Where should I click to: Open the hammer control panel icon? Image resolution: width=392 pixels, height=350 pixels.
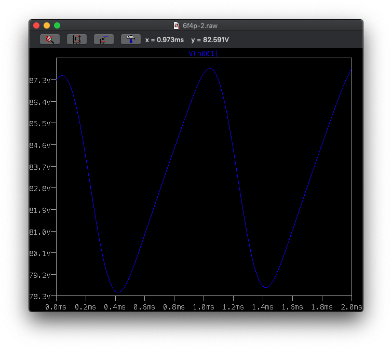pyautogui.click(x=131, y=39)
